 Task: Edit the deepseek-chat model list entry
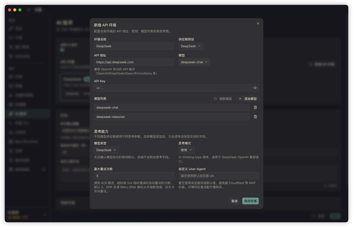172,108
